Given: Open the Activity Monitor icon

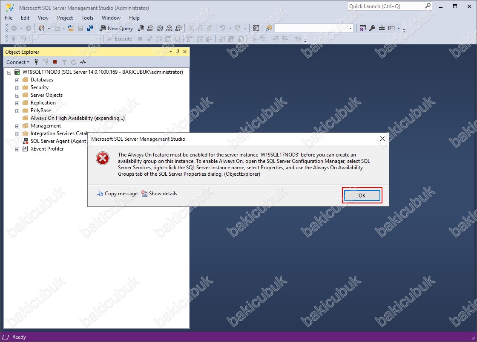Looking at the screenshot, I should point(256,28).
